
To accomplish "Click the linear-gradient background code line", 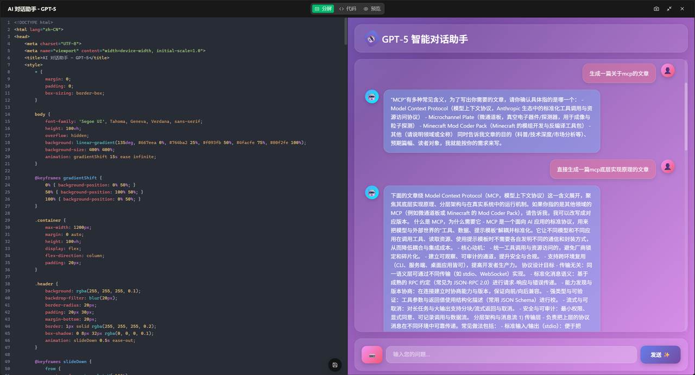I will [175, 142].
